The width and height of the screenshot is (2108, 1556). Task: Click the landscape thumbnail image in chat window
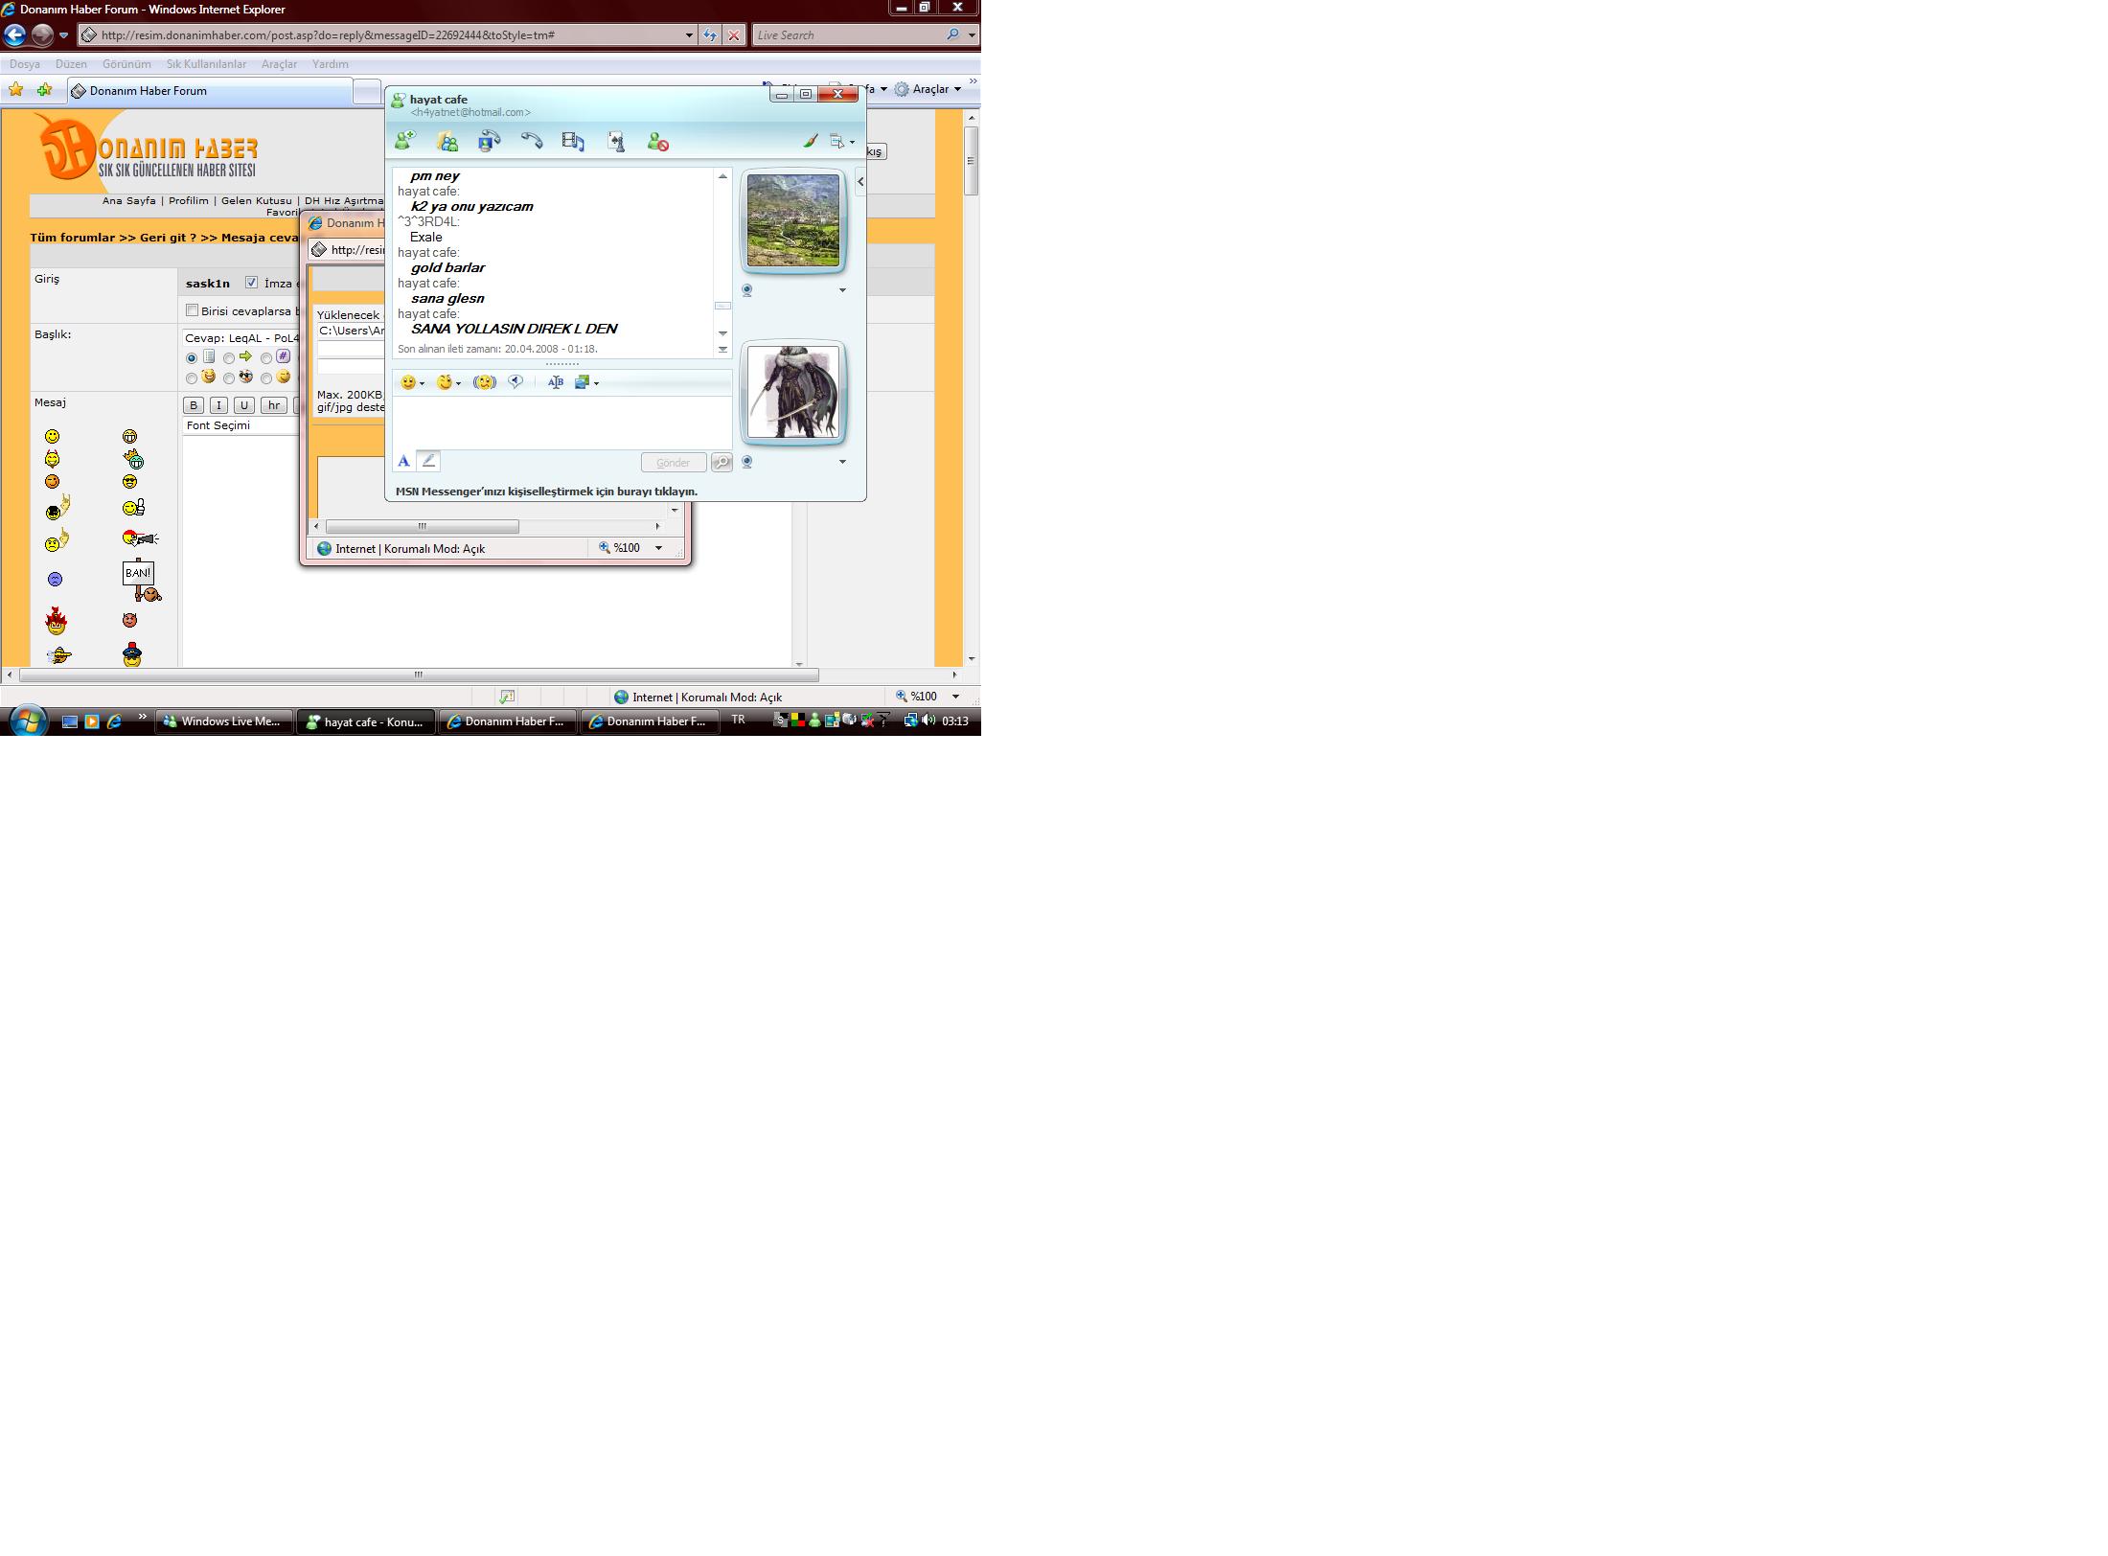click(792, 219)
